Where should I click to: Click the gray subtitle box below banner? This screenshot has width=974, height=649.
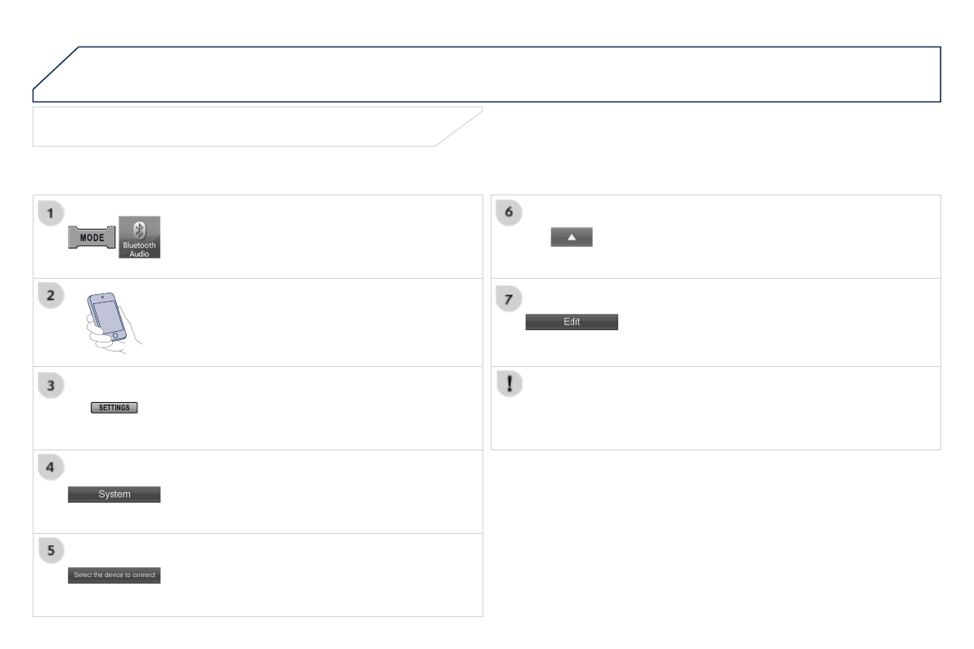point(237,127)
